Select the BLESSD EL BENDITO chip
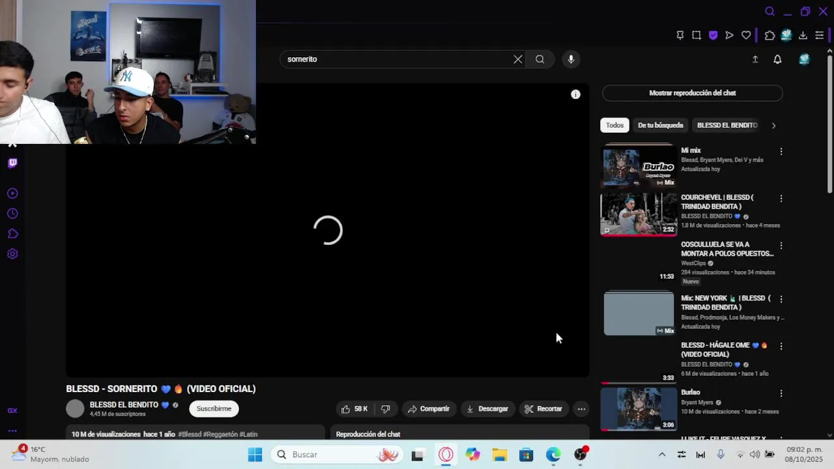This screenshot has height=469, width=834. [x=727, y=125]
